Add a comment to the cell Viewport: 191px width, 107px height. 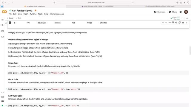click(x=173, y=23)
